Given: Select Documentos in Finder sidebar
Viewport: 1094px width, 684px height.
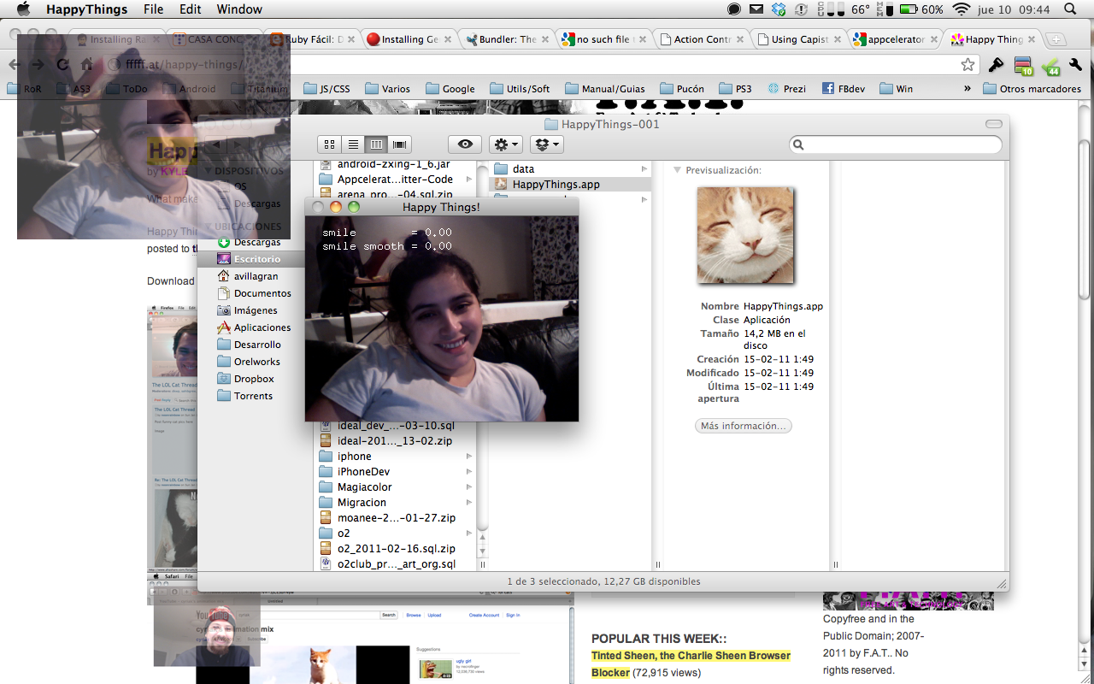Looking at the screenshot, I should click(x=250, y=293).
